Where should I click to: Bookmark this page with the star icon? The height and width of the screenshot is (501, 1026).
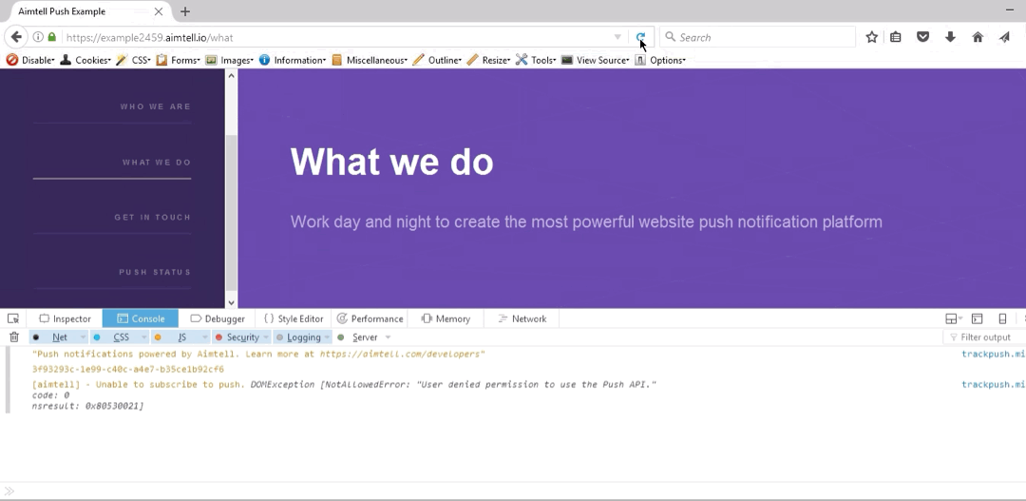(872, 37)
